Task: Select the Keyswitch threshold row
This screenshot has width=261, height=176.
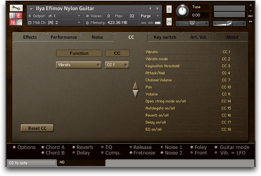Action: [x=193, y=66]
